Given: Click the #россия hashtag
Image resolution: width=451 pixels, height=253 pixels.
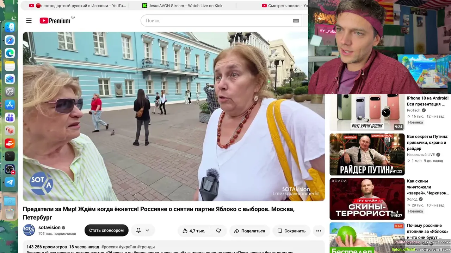Looking at the screenshot, I should [109, 247].
